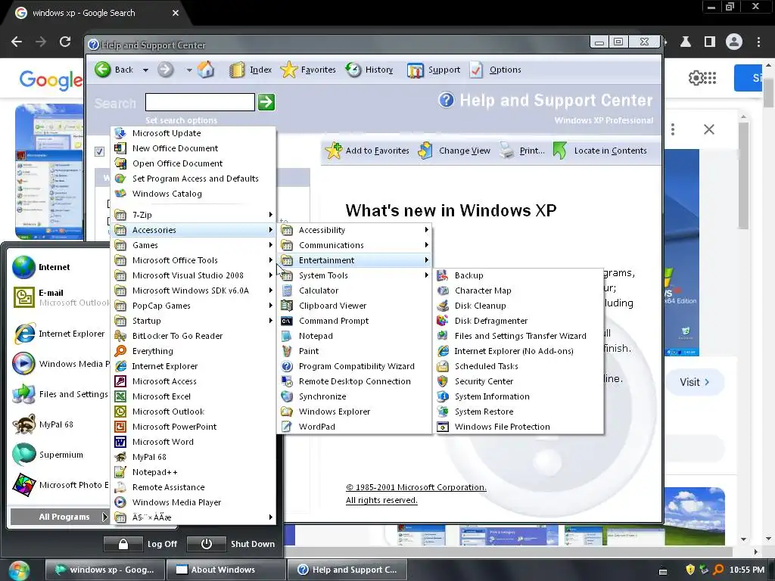
Task: Click the Internet globe icon in Start menu
Action: pos(23,267)
